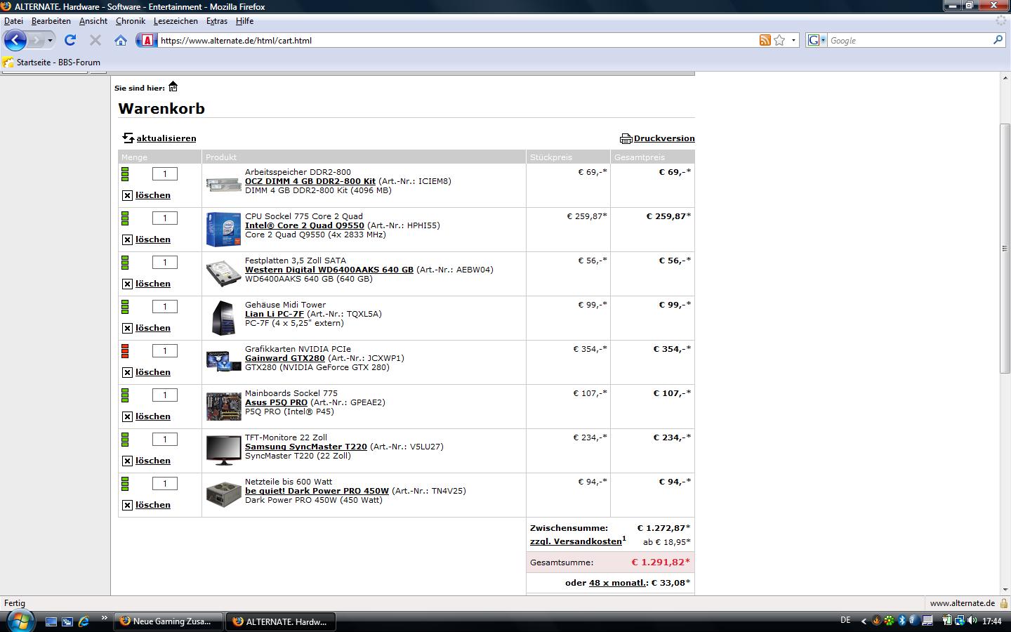Open the volume icon in system tray
The image size is (1011, 632).
972,621
